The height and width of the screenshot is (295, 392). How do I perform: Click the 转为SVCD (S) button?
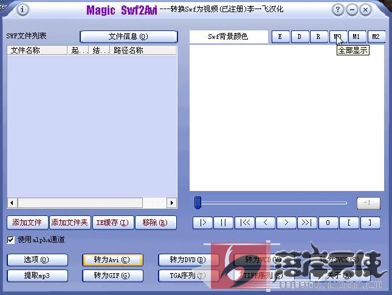(x=340, y=260)
